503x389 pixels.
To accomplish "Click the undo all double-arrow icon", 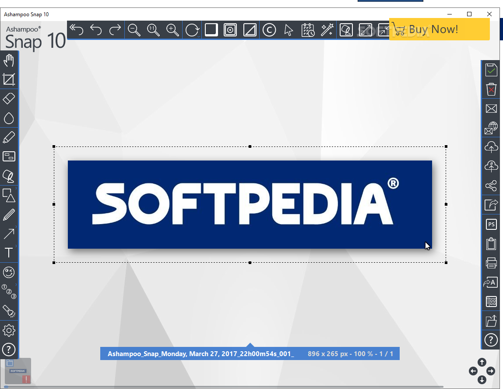I will click(x=76, y=30).
